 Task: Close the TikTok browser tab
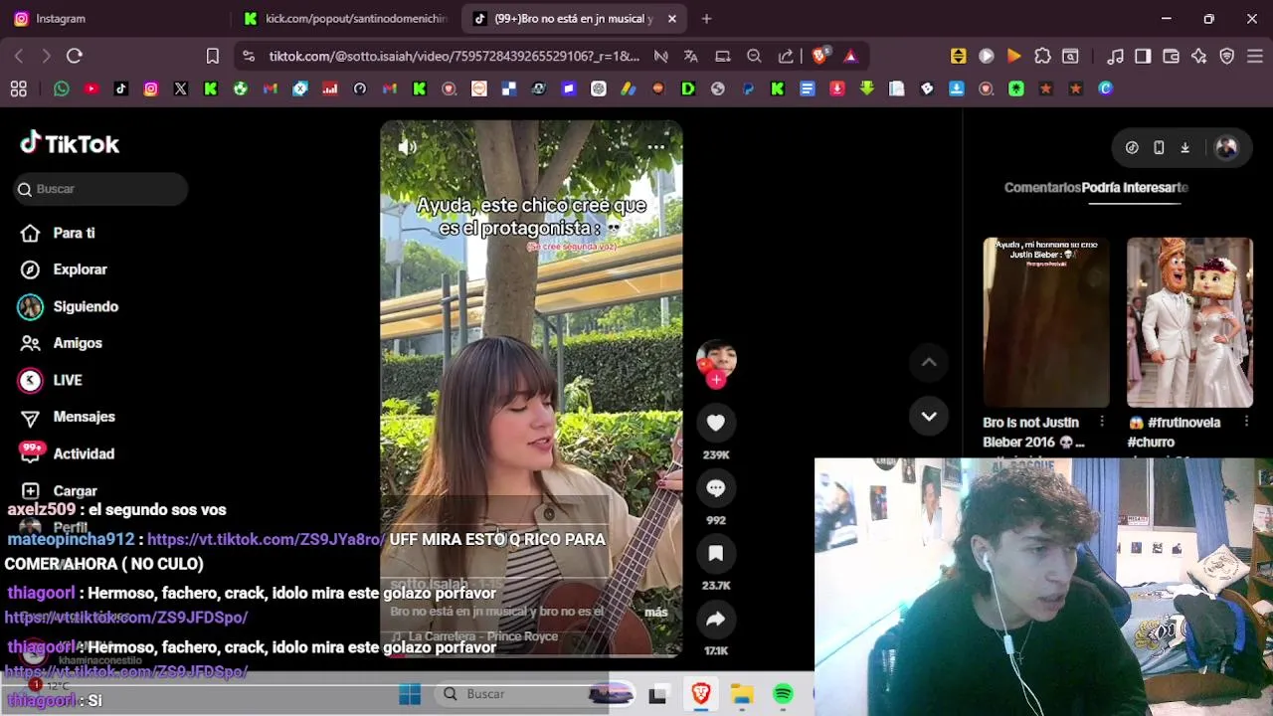click(672, 18)
